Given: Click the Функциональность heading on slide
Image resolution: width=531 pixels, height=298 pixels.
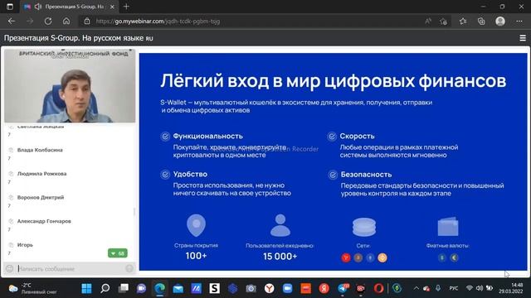Looking at the screenshot, I should (208, 136).
